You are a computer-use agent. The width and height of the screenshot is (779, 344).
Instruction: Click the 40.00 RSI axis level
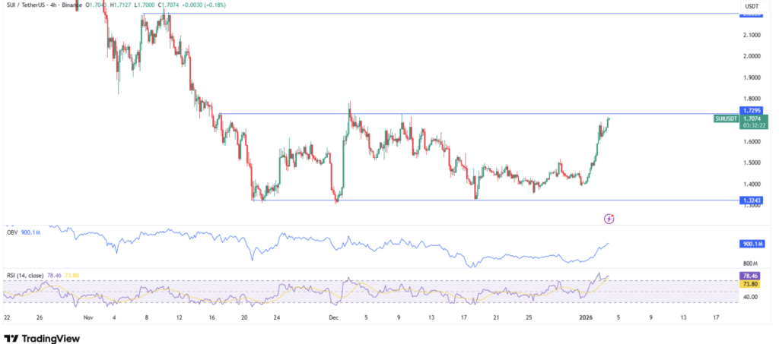[749, 298]
